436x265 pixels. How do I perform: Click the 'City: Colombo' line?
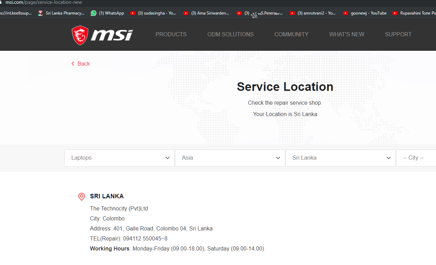click(107, 219)
